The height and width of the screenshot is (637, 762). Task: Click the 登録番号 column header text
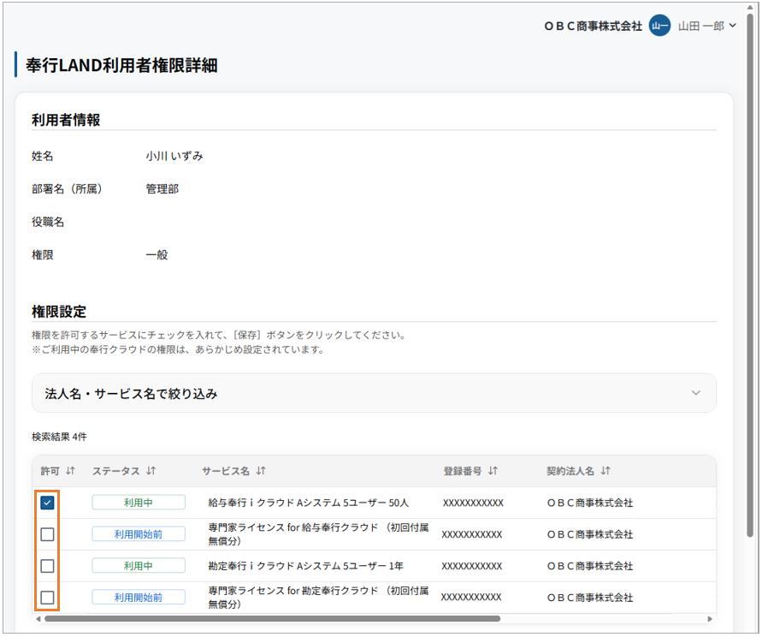[x=463, y=471]
